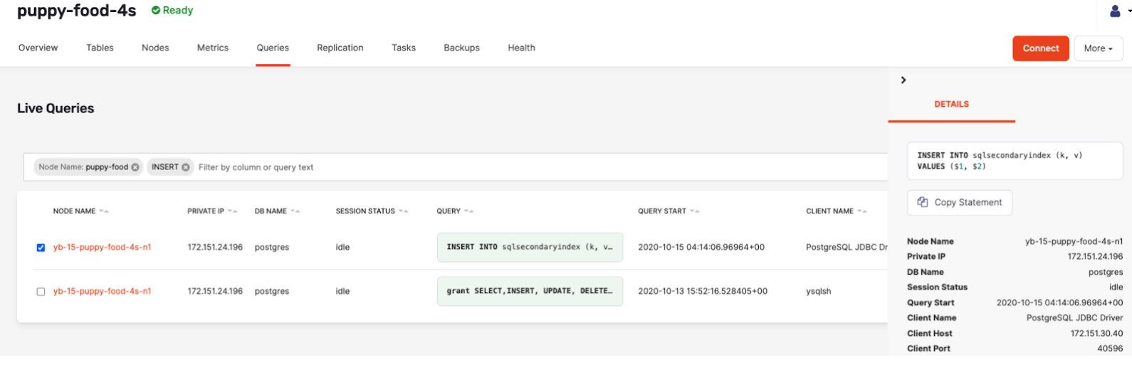Viewport: 1132px width, 370px height.
Task: Uncheck the first row INSERT query checkbox
Action: 41,248
